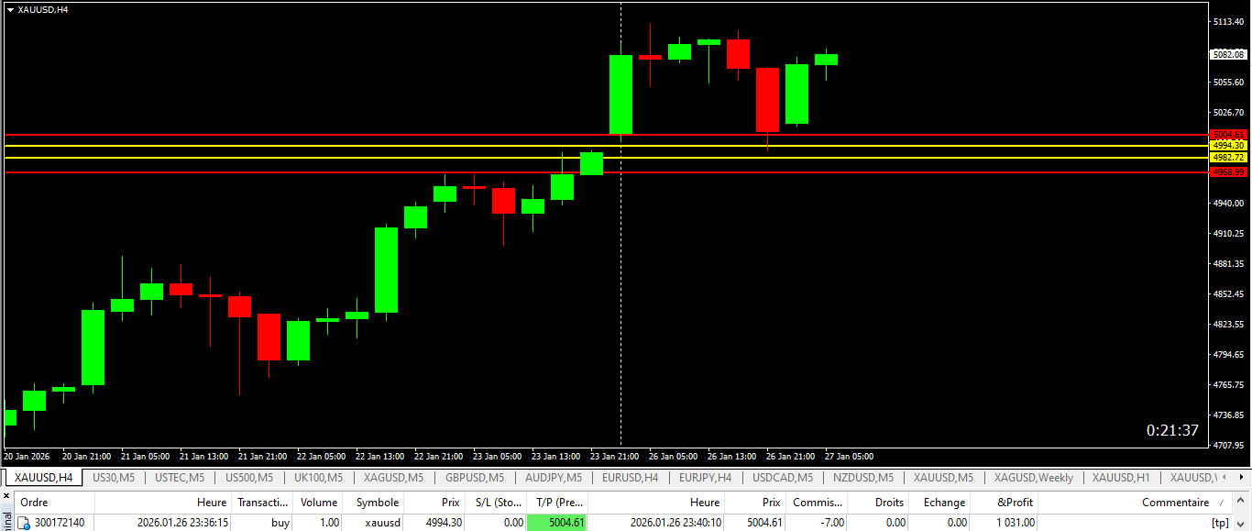Click the 4707.95 price scale label

click(1228, 446)
